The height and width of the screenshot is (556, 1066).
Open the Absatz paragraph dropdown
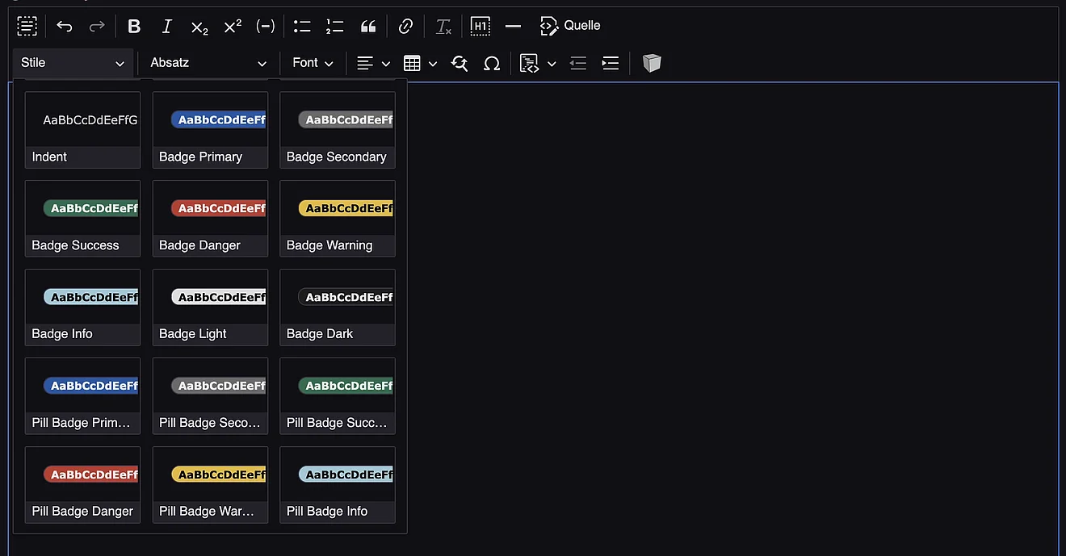(208, 63)
